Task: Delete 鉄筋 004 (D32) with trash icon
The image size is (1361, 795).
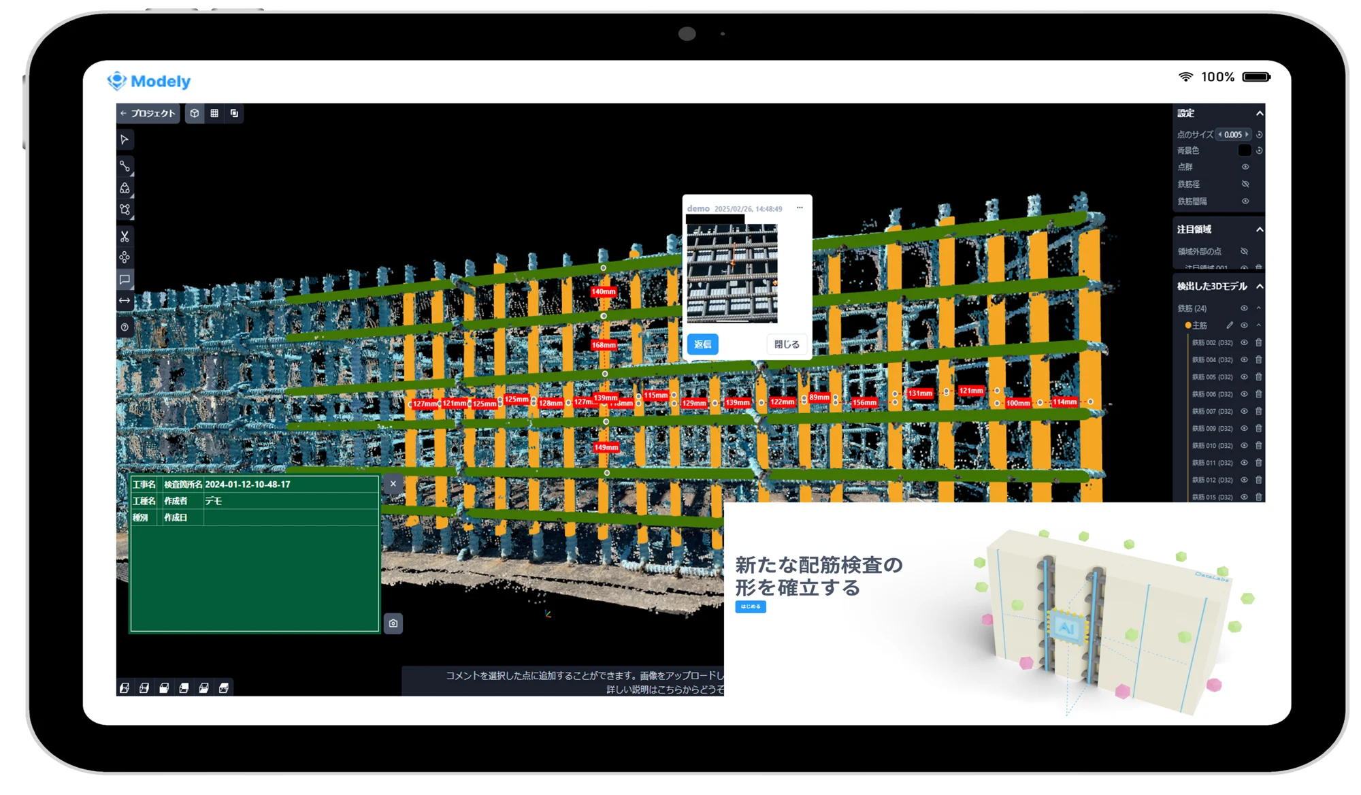Action: [1258, 359]
